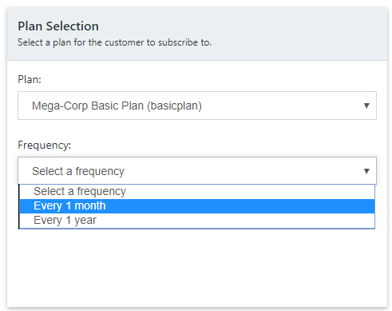Click the Plan Selection heading
This screenshot has height=311, width=392.
pyautogui.click(x=58, y=26)
